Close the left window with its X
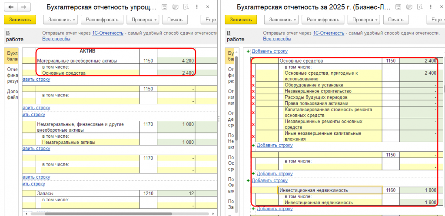Screen dimensions: 445x216 [x=208, y=7]
